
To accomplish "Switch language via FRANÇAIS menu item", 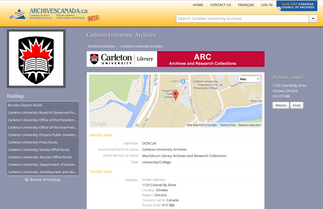I will click(x=246, y=5).
